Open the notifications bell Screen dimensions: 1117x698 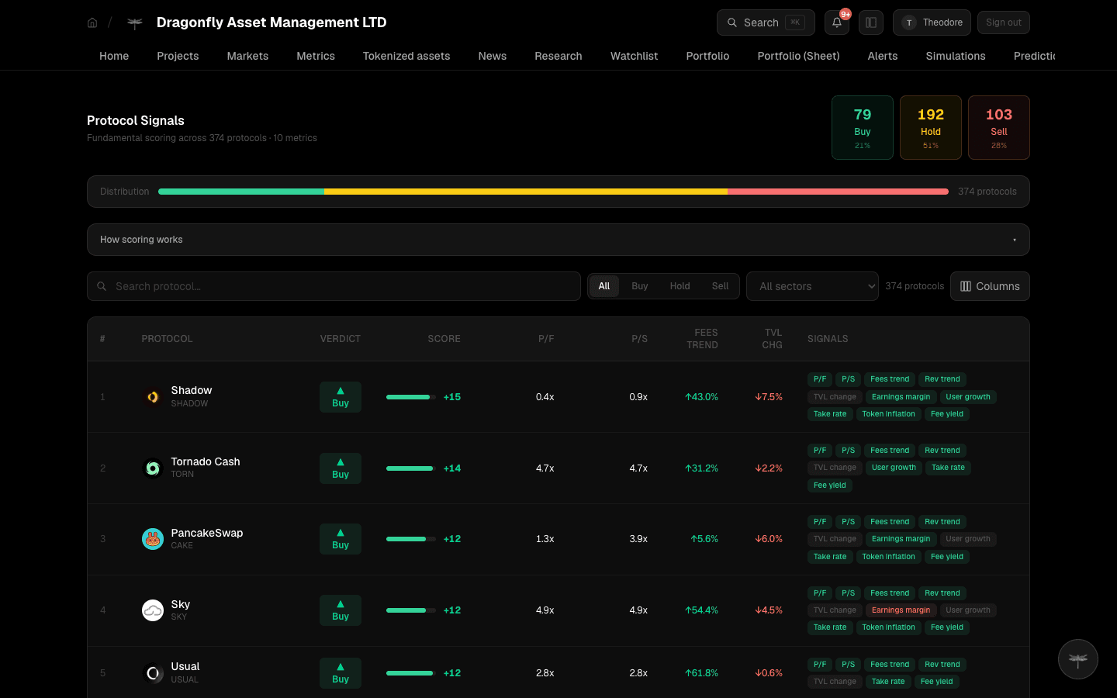(837, 22)
